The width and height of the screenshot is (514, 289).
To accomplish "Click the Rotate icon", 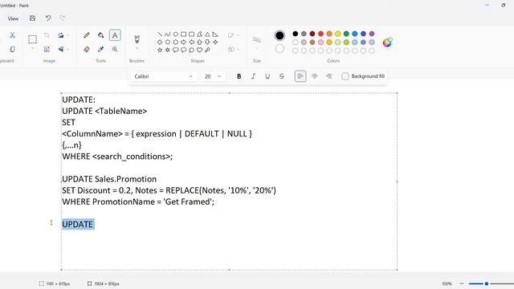I will [x=61, y=35].
